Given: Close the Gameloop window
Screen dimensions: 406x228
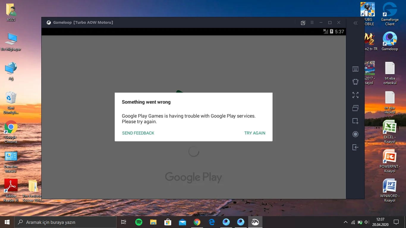Looking at the screenshot, I should (339, 23).
